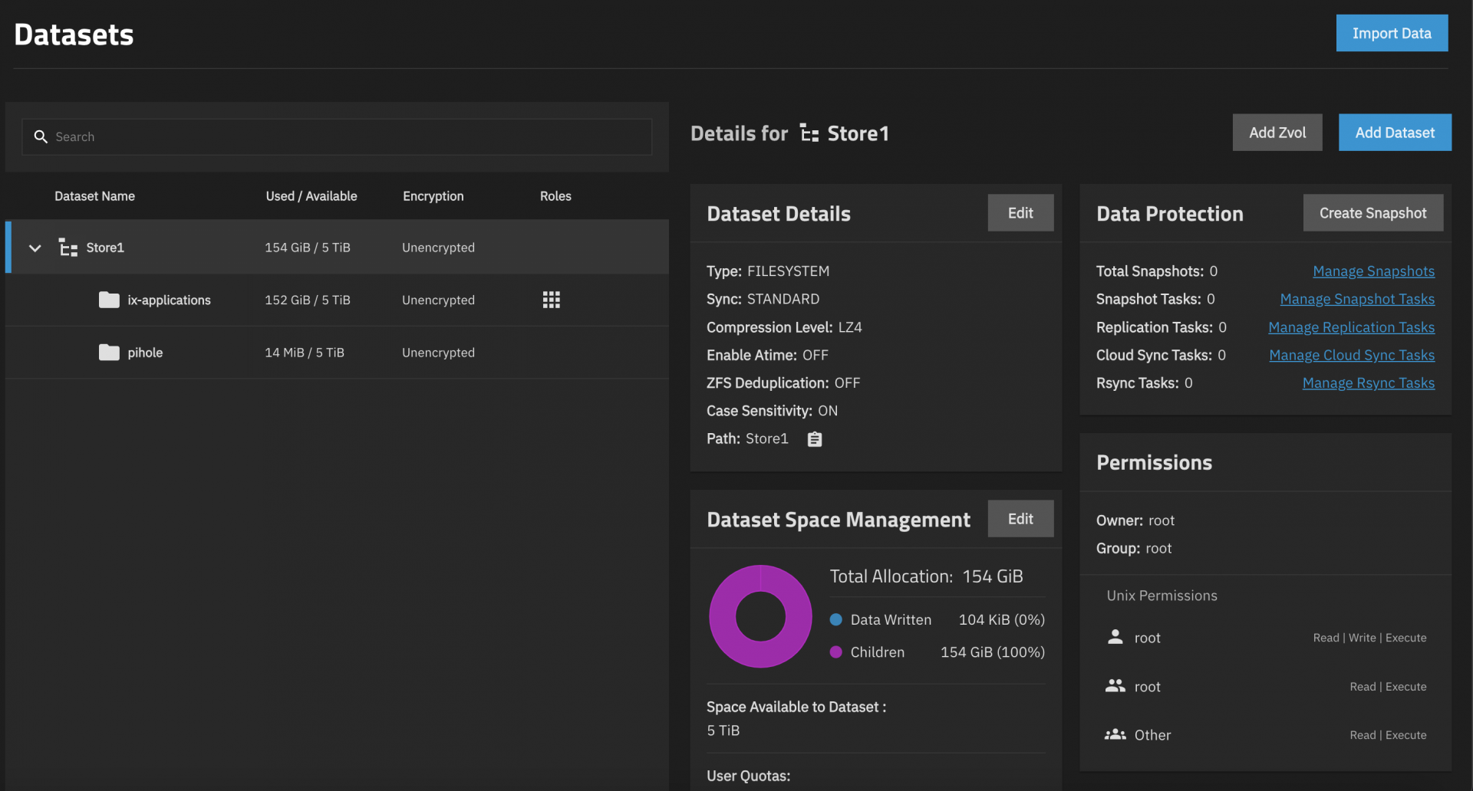The image size is (1473, 791).
Task: Select the Store1 dataset row
Action: (x=337, y=248)
